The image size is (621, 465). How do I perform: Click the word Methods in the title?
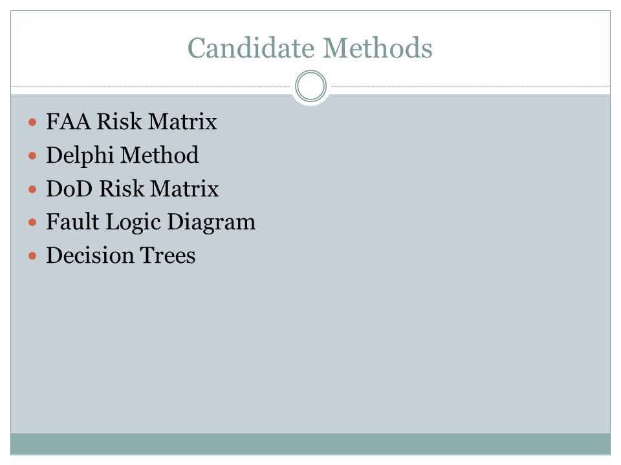click(377, 48)
